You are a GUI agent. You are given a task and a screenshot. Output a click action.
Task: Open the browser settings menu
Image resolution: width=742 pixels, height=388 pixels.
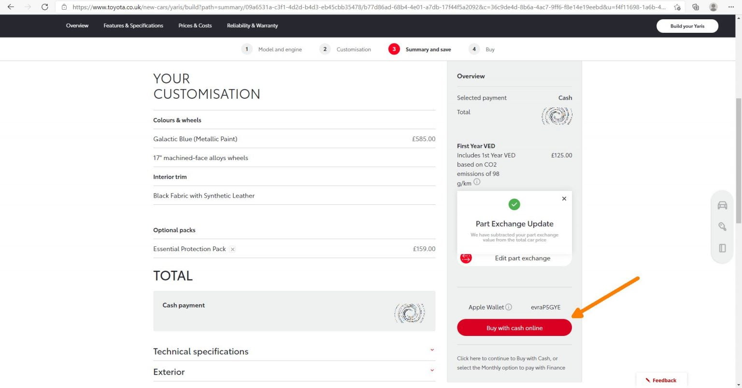click(x=731, y=7)
